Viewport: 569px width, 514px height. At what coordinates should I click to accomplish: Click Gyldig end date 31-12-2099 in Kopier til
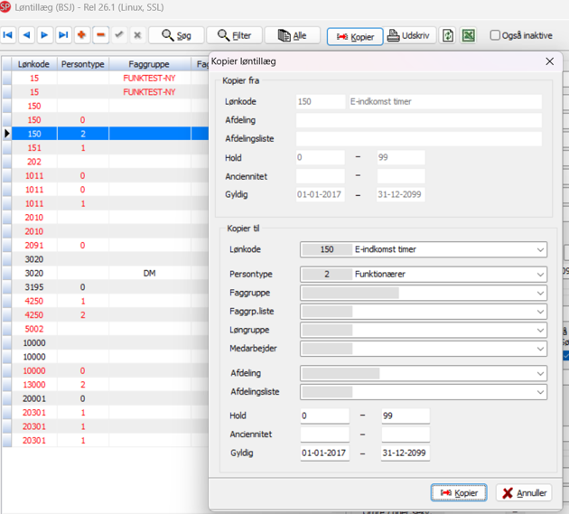pyautogui.click(x=406, y=453)
